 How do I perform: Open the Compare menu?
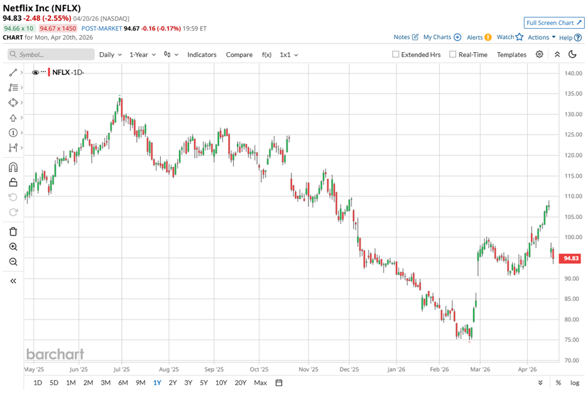click(x=239, y=55)
